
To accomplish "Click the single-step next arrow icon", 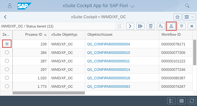I will [130, 26].
